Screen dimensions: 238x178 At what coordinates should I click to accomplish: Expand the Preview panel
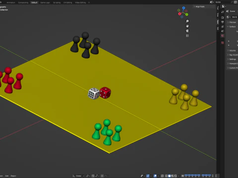(232, 22)
